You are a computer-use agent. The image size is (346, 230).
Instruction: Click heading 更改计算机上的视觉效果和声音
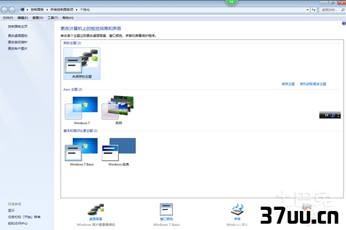[x=91, y=28]
